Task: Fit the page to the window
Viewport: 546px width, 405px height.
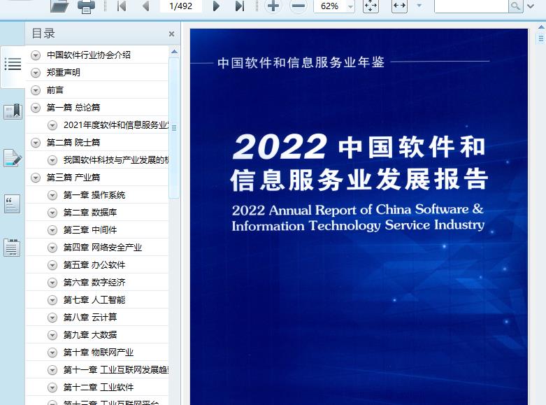Action: coord(371,6)
